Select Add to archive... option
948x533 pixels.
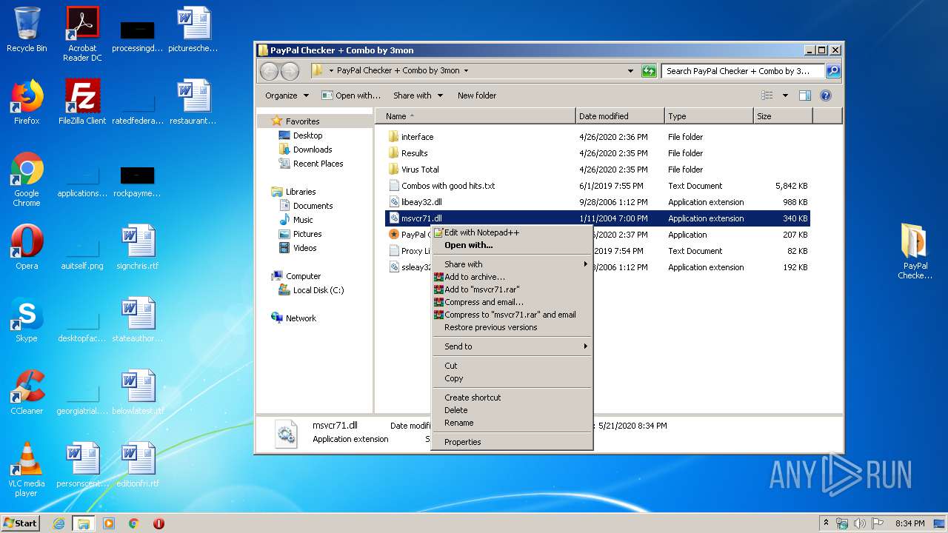(x=512, y=277)
